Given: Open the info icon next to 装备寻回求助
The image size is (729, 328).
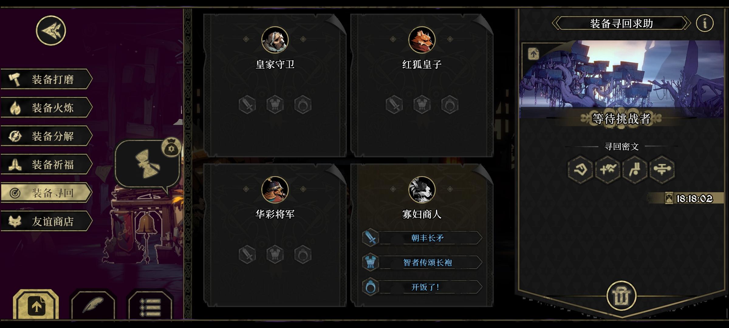Looking at the screenshot, I should click(705, 23).
